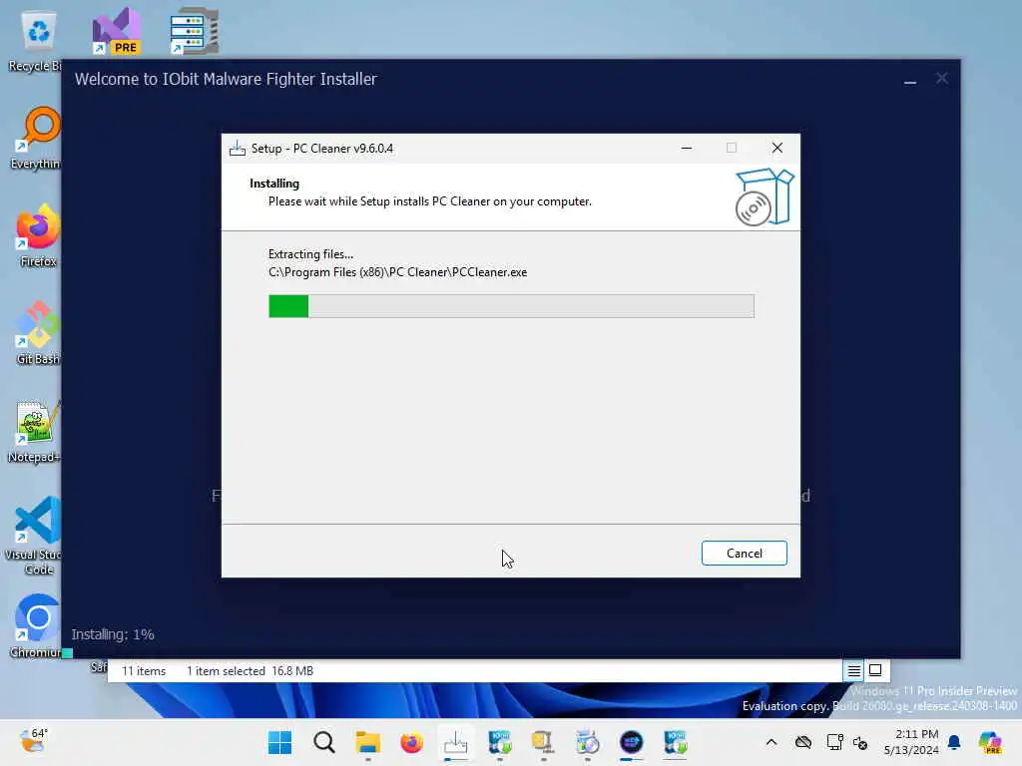The width and height of the screenshot is (1022, 766).
Task: Click the Setup title bar installer icon
Action: click(x=238, y=149)
